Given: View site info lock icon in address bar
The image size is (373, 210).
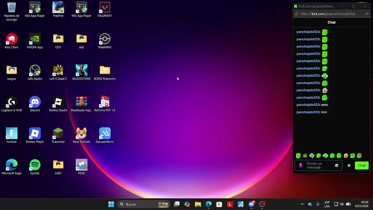Looking at the screenshot, I should (x=297, y=14).
